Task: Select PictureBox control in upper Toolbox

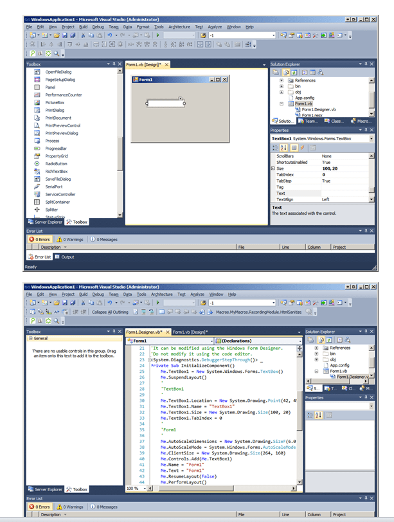Action: click(55, 103)
